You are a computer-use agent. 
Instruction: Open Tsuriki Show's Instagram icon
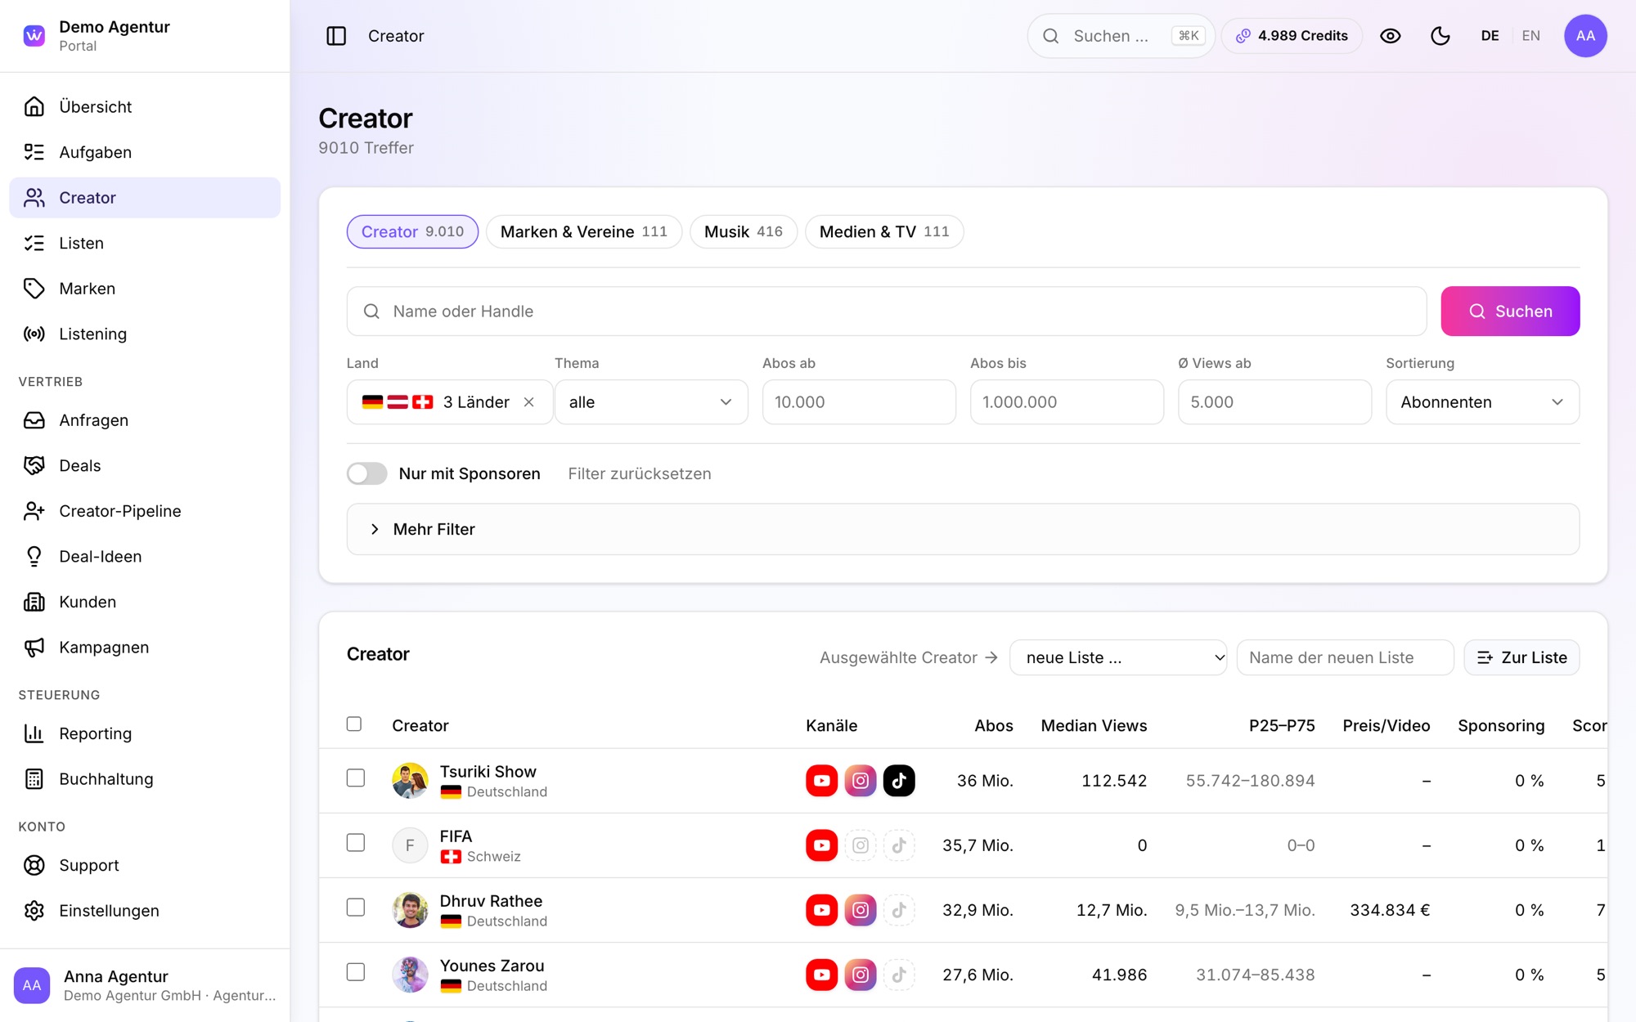(861, 781)
